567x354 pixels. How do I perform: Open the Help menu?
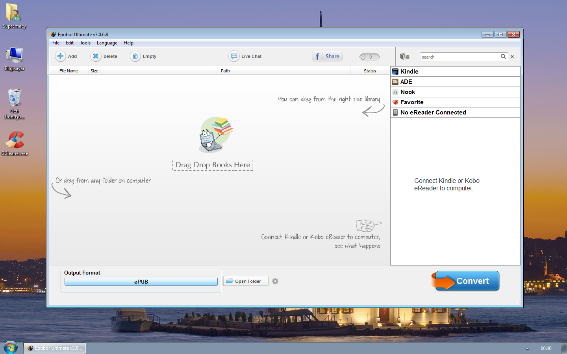[128, 43]
